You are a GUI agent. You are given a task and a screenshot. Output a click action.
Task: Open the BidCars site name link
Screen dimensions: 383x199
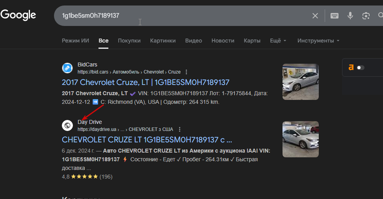point(87,64)
